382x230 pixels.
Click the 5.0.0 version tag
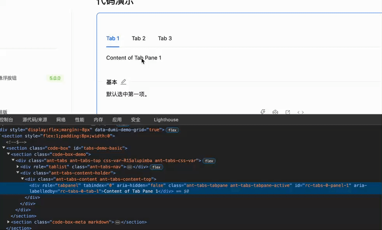tap(55, 78)
